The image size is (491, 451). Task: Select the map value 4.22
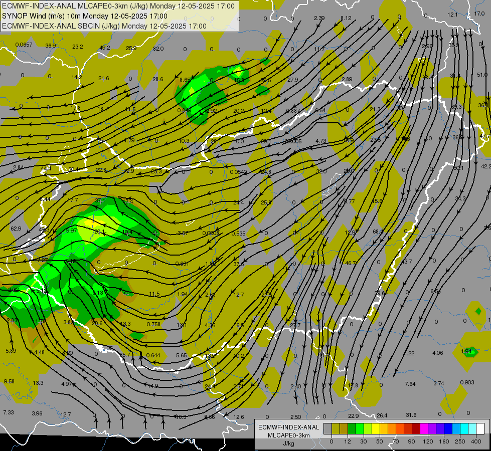[409, 353]
